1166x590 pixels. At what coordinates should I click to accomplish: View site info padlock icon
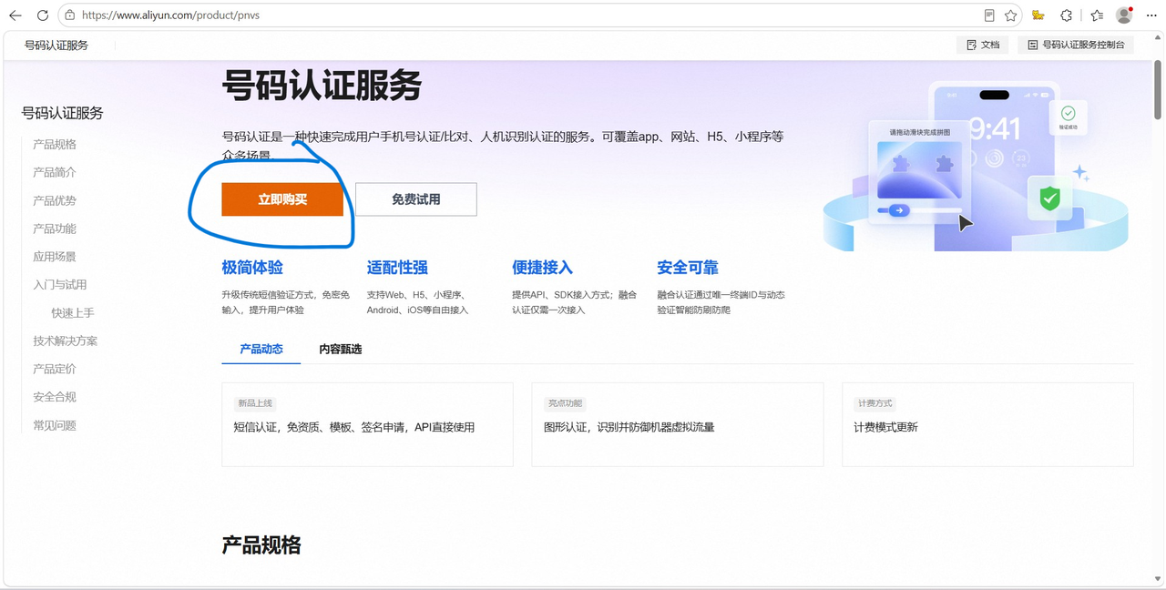click(x=69, y=15)
